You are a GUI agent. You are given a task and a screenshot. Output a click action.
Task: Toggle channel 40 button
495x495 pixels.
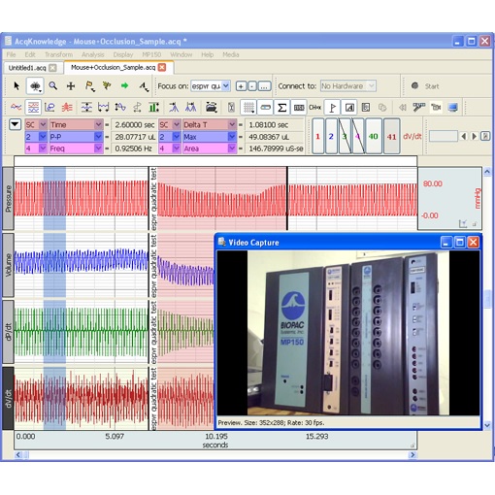(x=374, y=136)
